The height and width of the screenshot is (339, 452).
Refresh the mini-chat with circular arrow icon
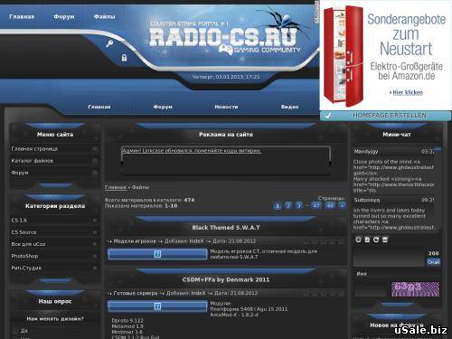tap(376, 240)
